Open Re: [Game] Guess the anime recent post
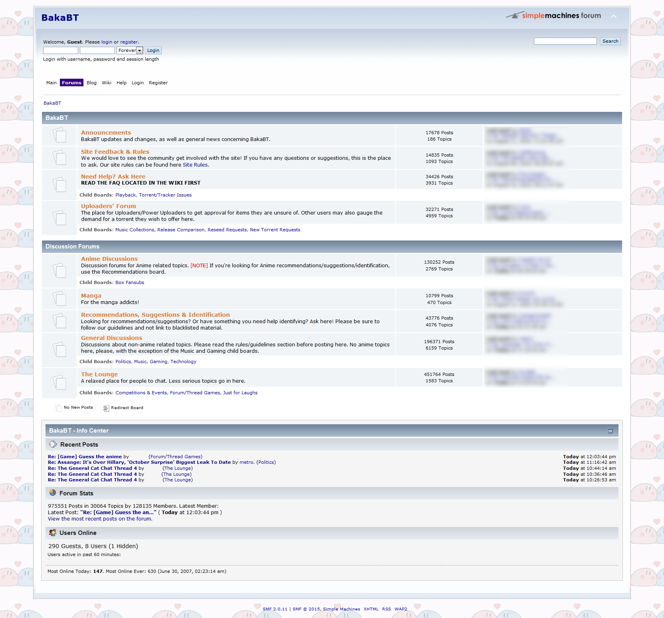Viewport: 664px width, 618px height. pos(85,457)
